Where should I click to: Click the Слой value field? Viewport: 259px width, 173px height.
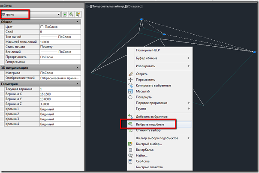[x=60, y=32]
